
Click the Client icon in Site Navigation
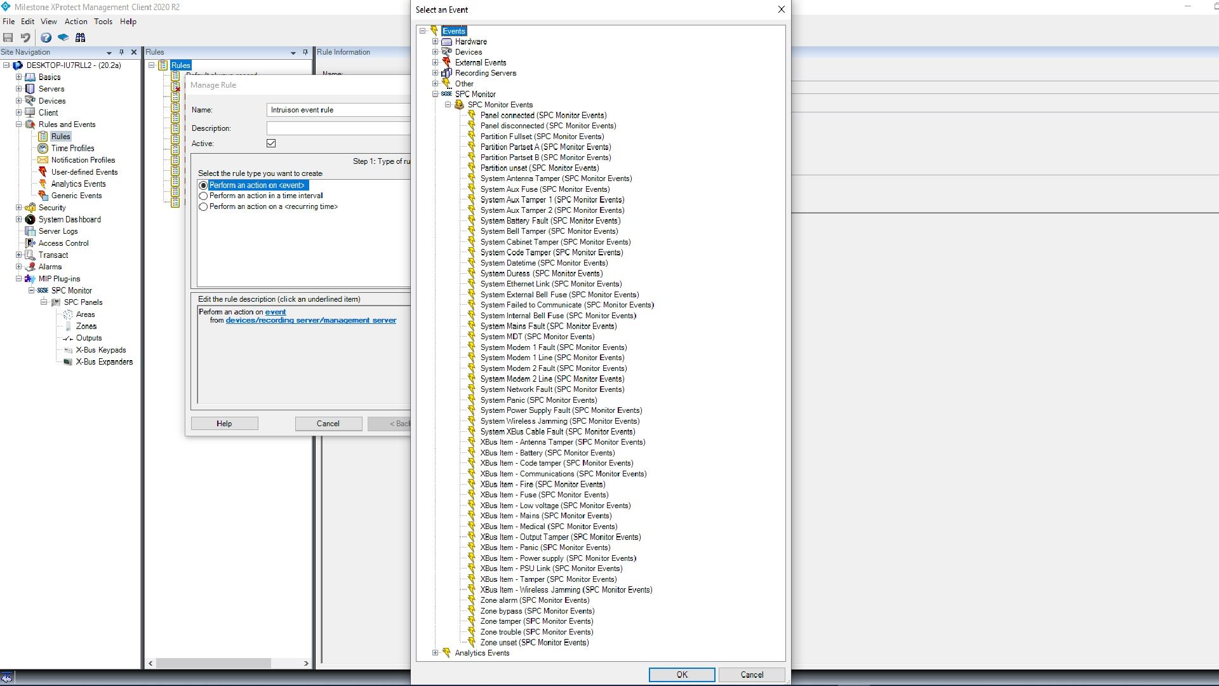pyautogui.click(x=30, y=112)
